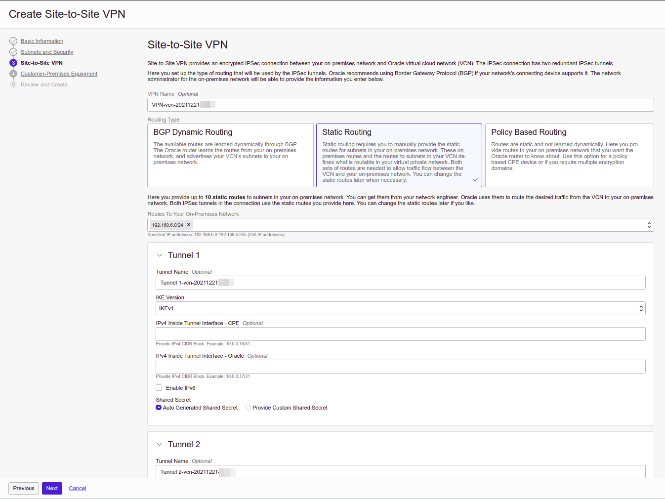
Task: Click 'Example: 10.0.0.17/31' hint text
Action: 228,376
